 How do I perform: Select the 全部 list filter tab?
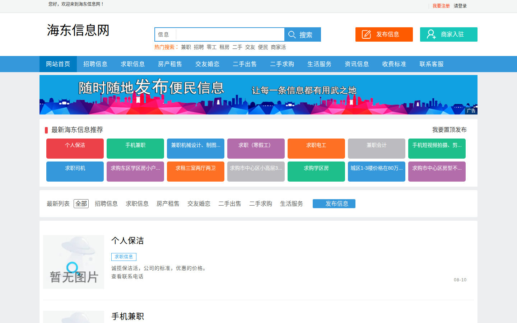(81, 203)
